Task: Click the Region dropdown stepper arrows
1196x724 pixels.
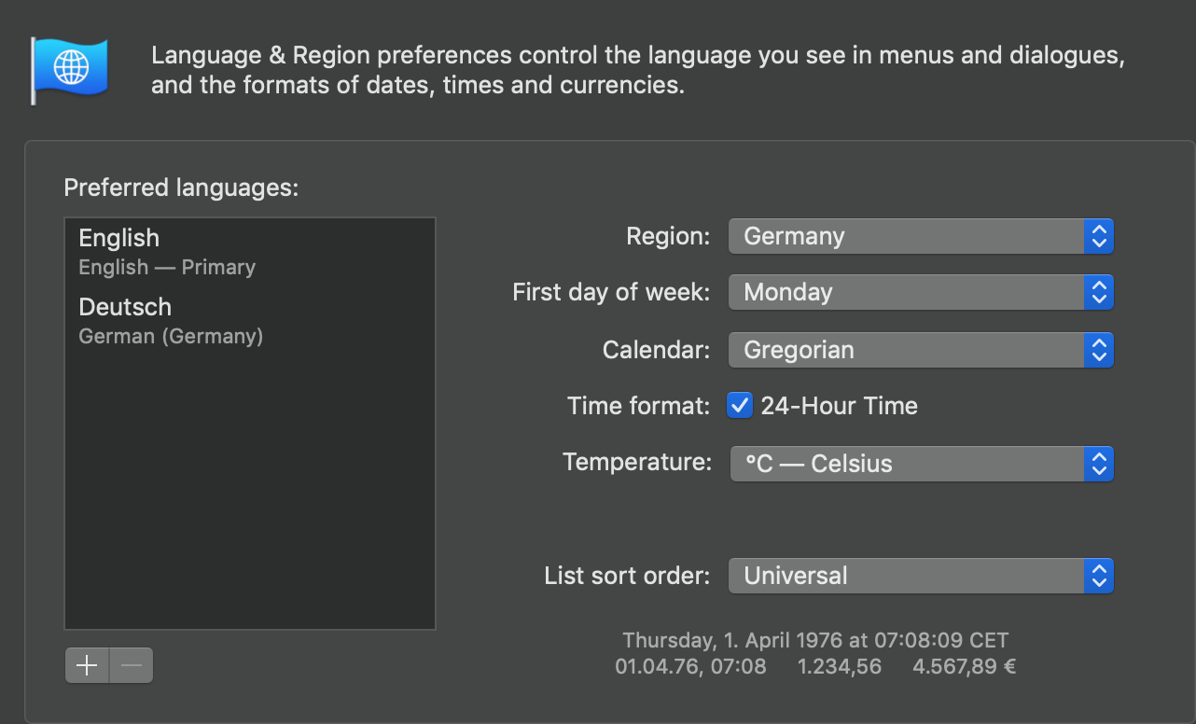Action: [1101, 236]
